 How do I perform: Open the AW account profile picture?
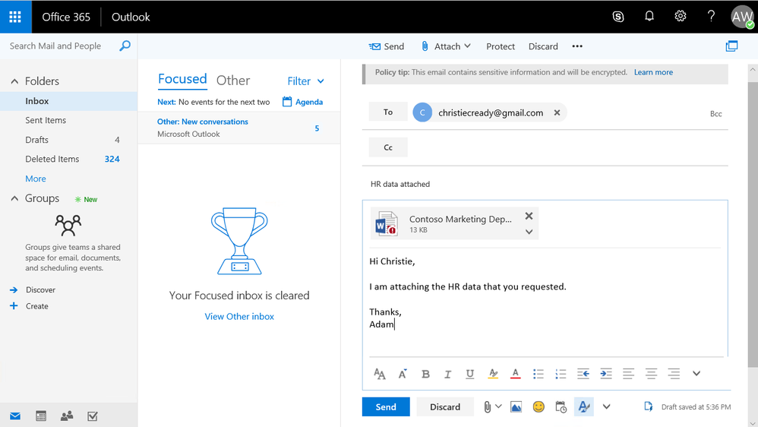click(742, 17)
